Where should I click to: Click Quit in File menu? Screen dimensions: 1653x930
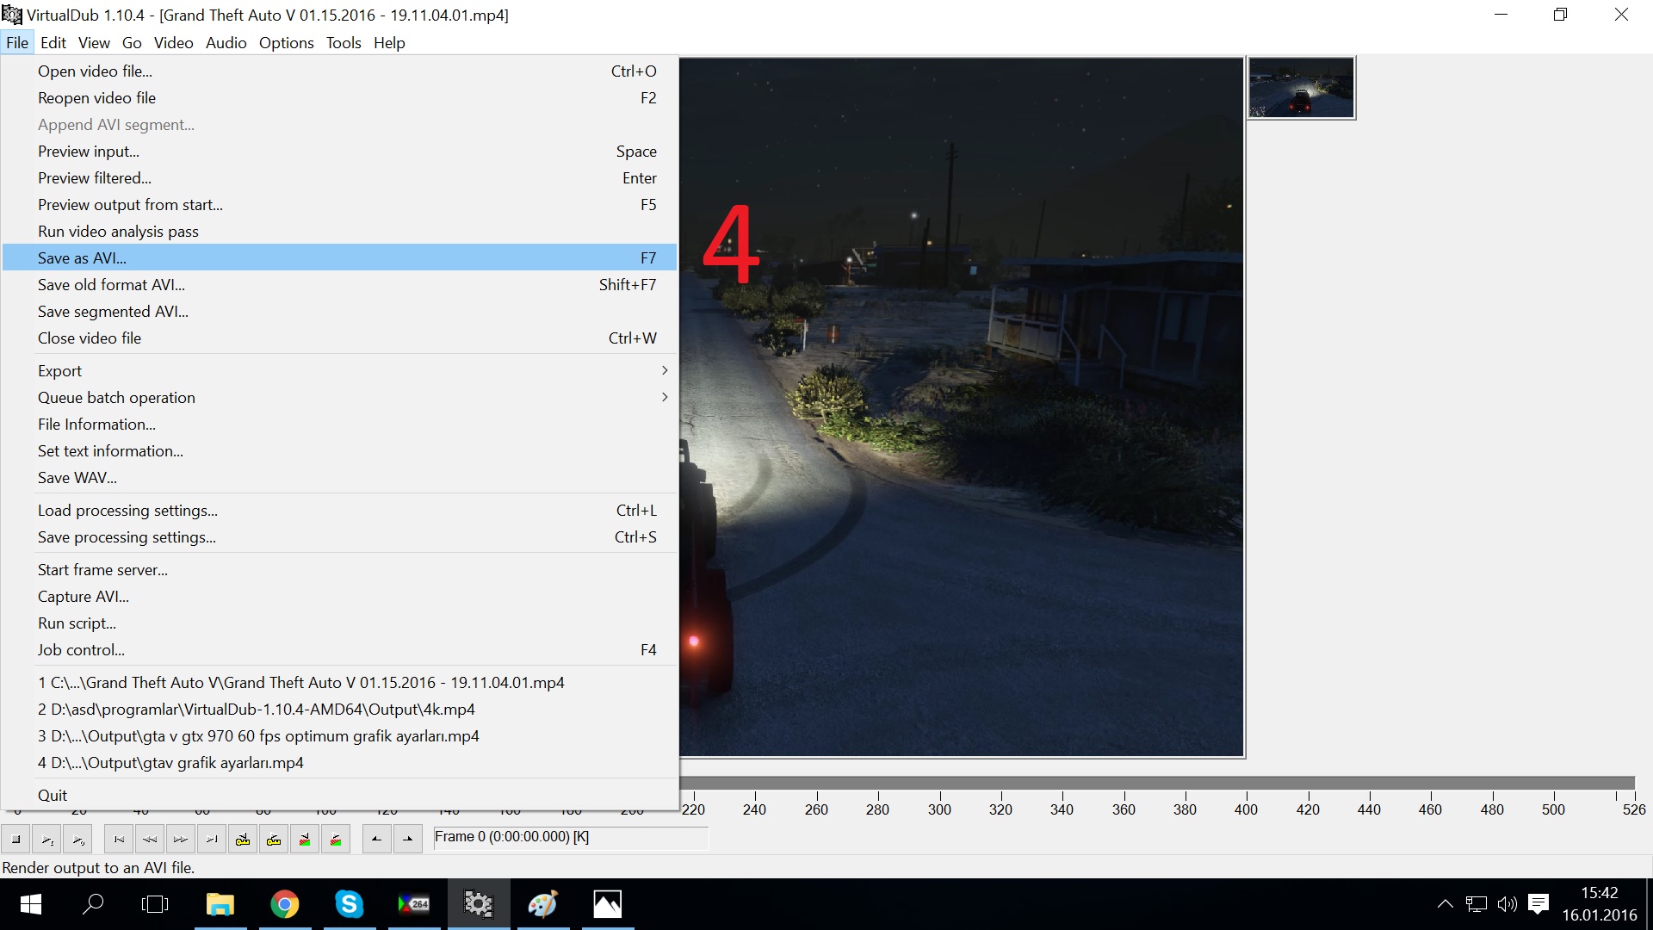[53, 796]
